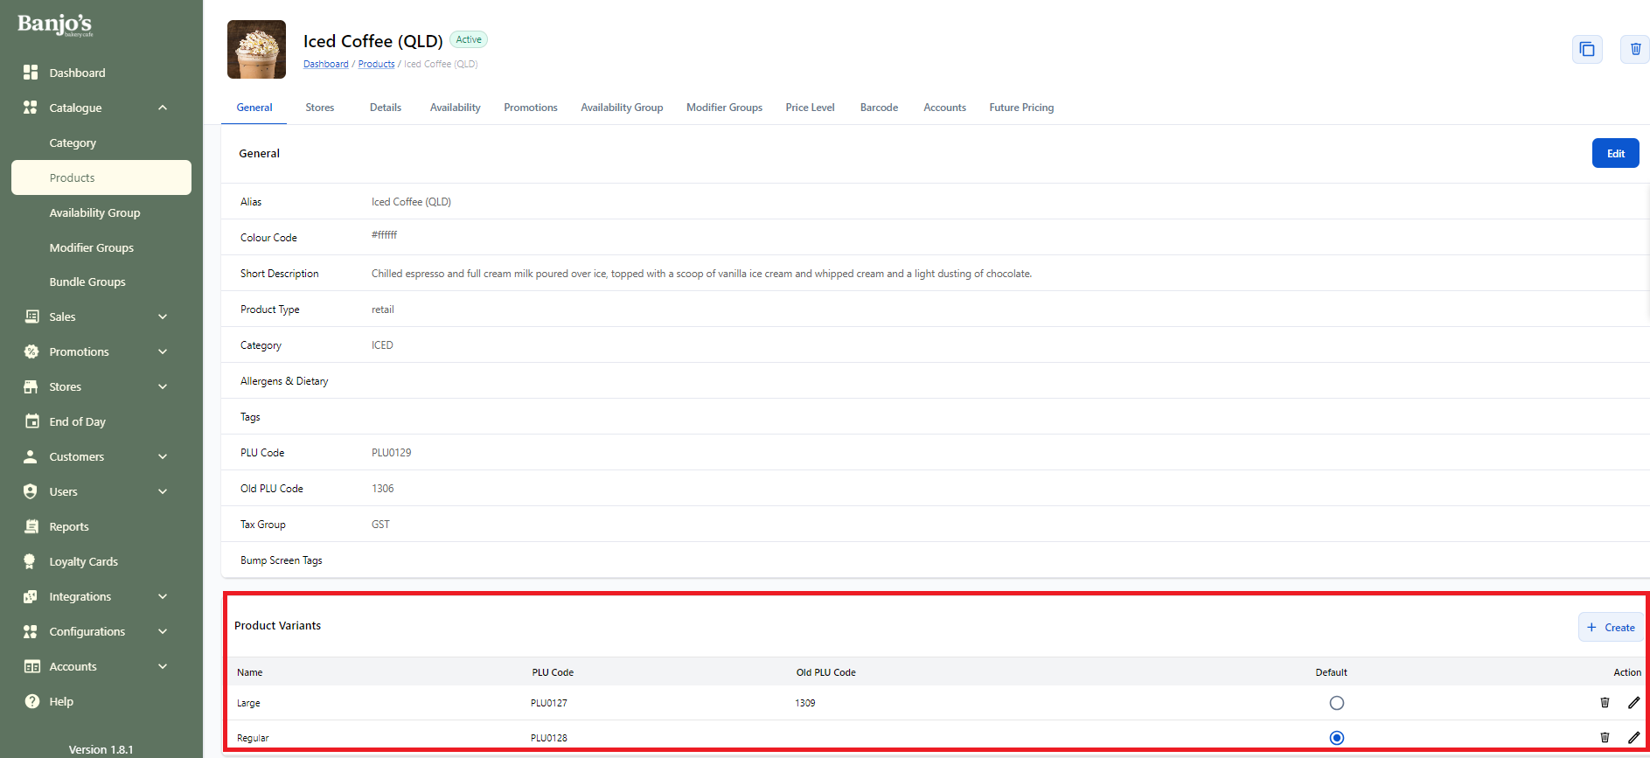Screen dimensions: 1650x758
Task: Open the Help page in sidebar
Action: 61,702
